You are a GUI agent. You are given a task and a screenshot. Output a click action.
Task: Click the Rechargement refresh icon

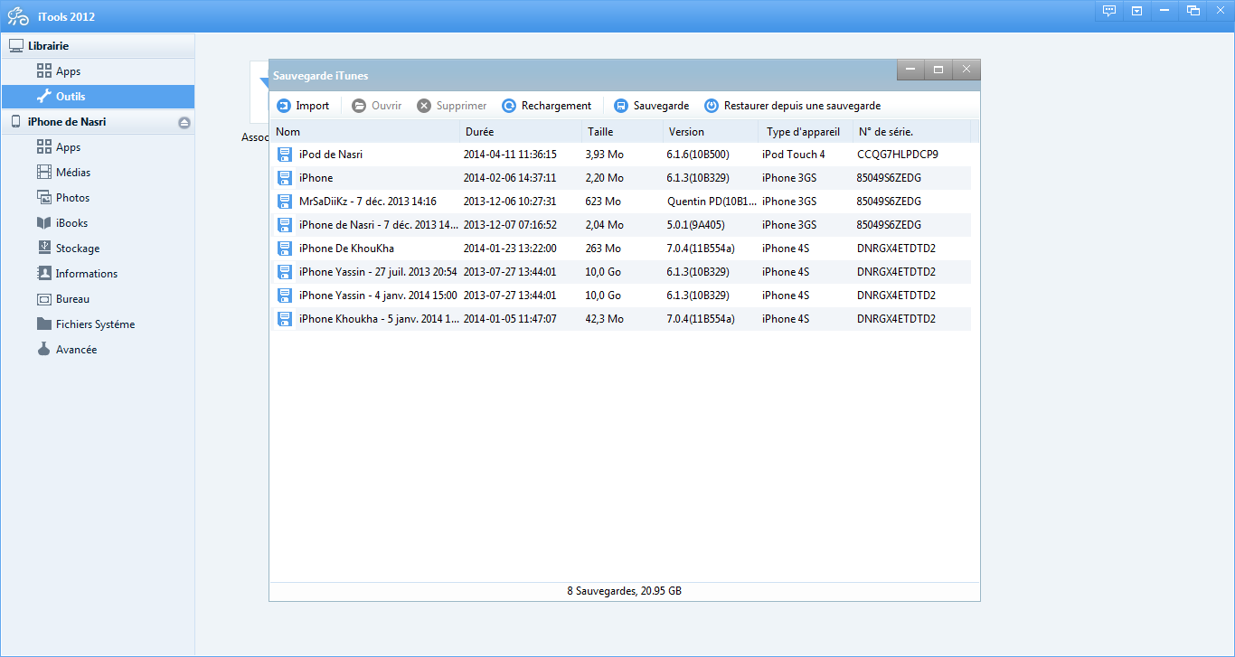pos(509,106)
